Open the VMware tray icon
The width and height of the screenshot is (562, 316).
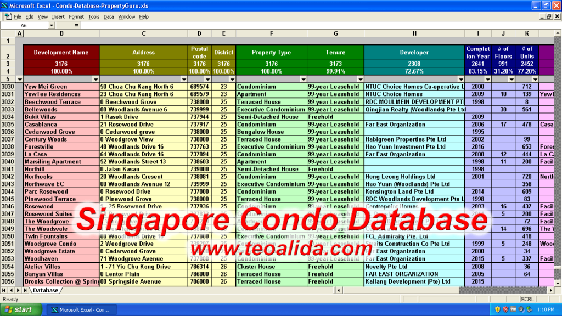point(514,309)
